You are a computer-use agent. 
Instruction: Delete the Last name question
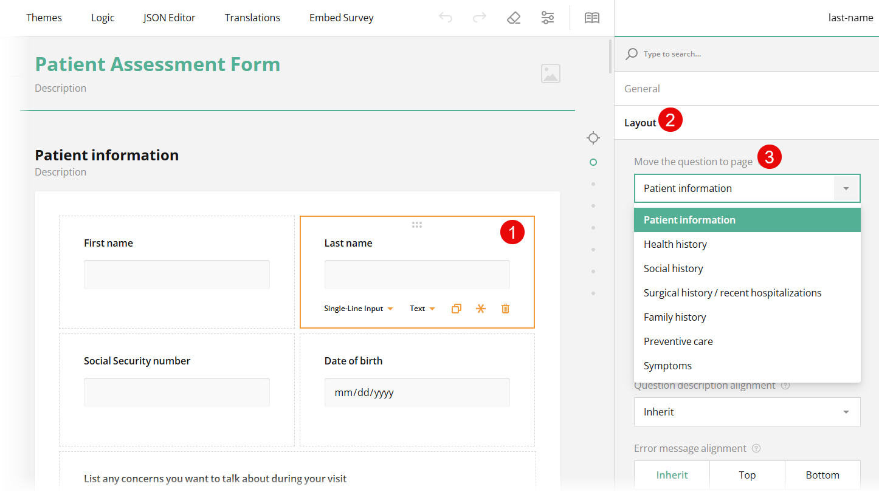coord(505,309)
